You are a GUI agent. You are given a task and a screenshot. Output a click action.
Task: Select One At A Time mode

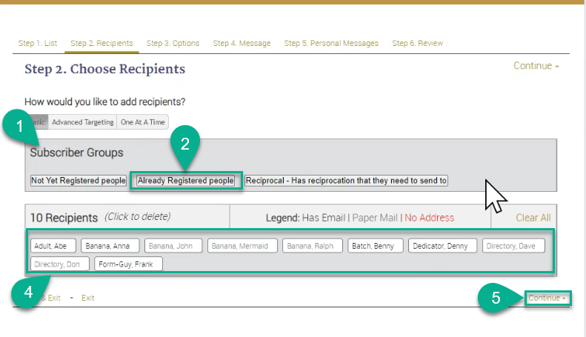(143, 122)
